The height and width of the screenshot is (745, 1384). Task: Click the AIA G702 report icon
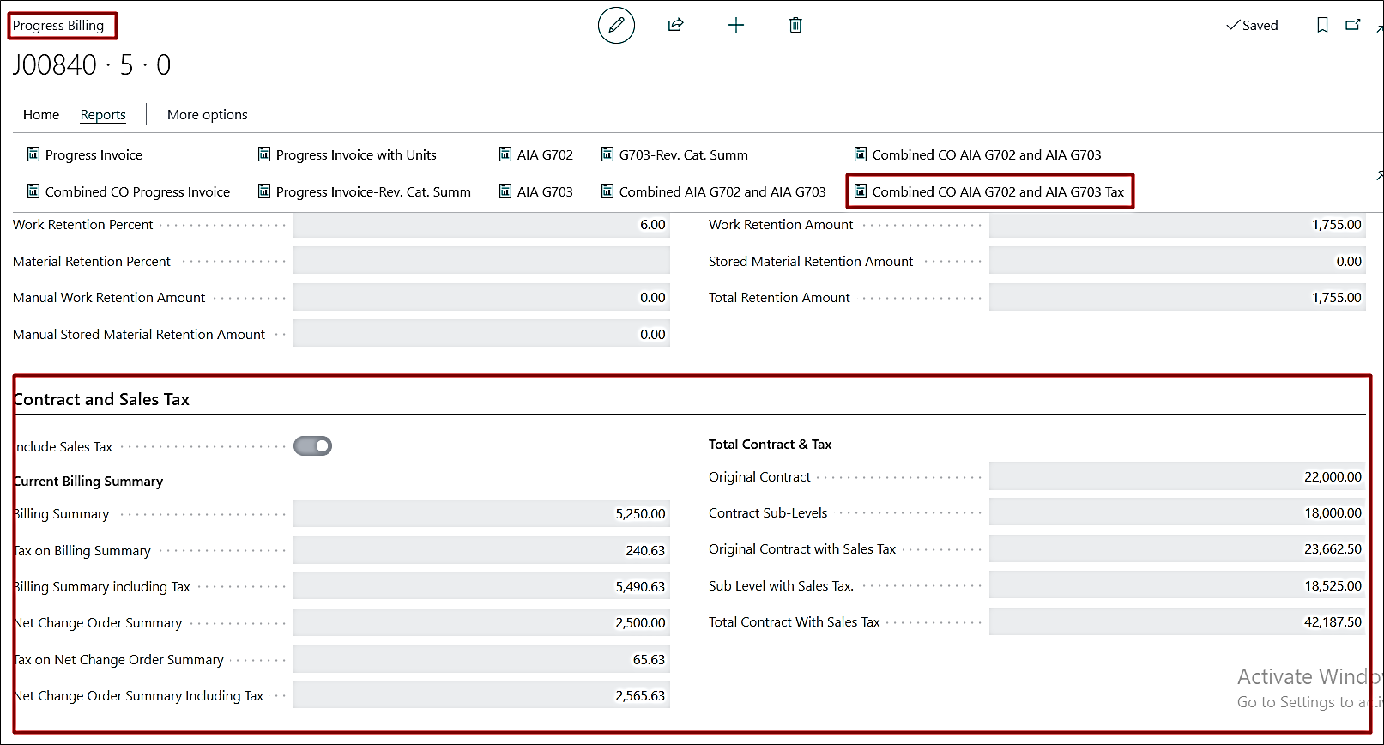coord(505,154)
